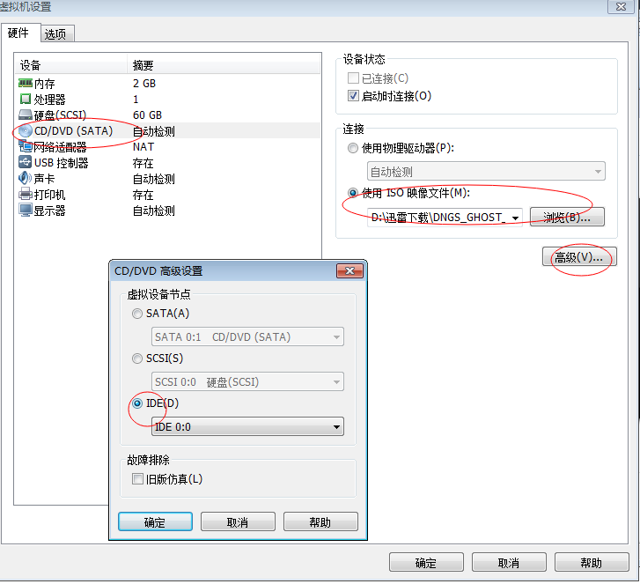
Task: Click 自动检测 summary in CD/DVD row
Action: [154, 131]
